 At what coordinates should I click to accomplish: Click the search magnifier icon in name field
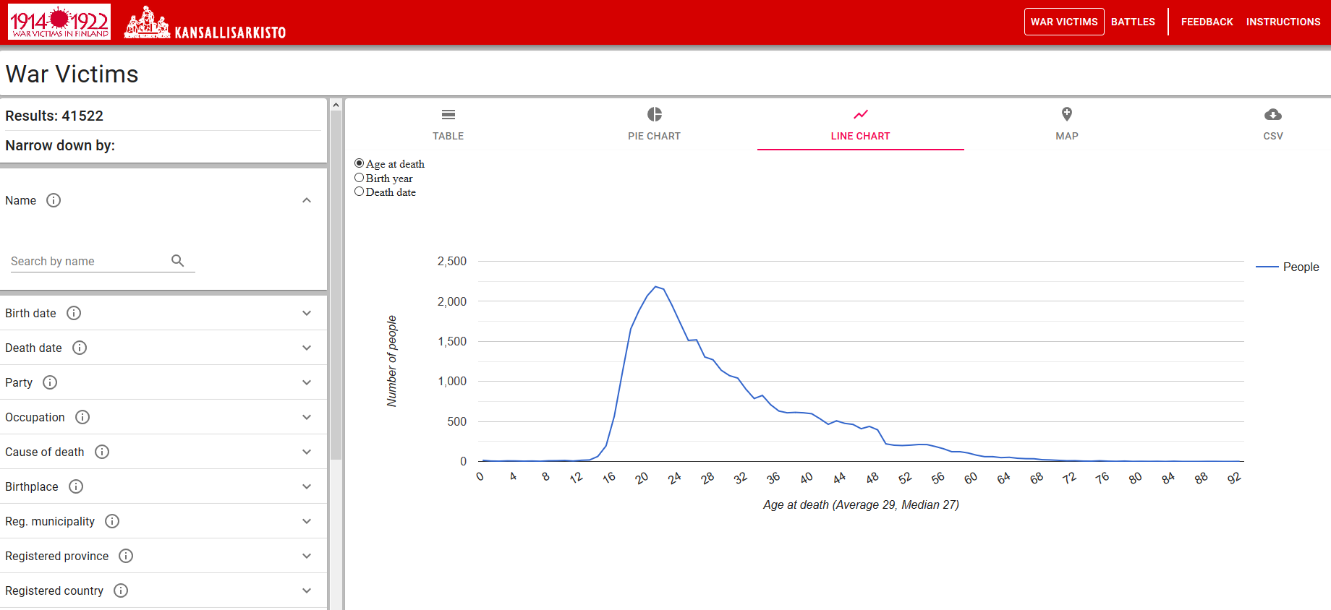click(x=177, y=261)
